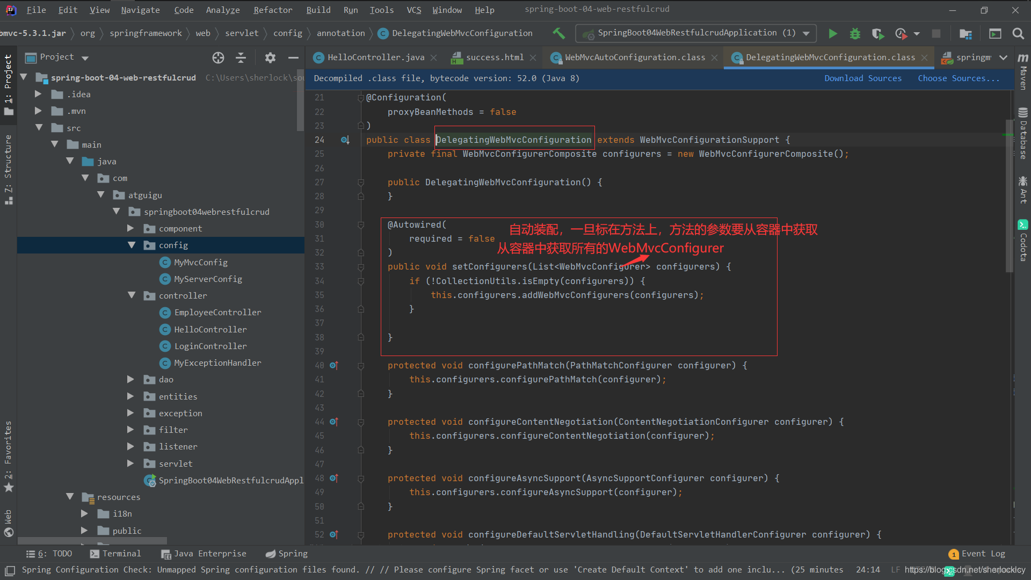Click Choose Sources link
The image size is (1031, 580).
959,78
